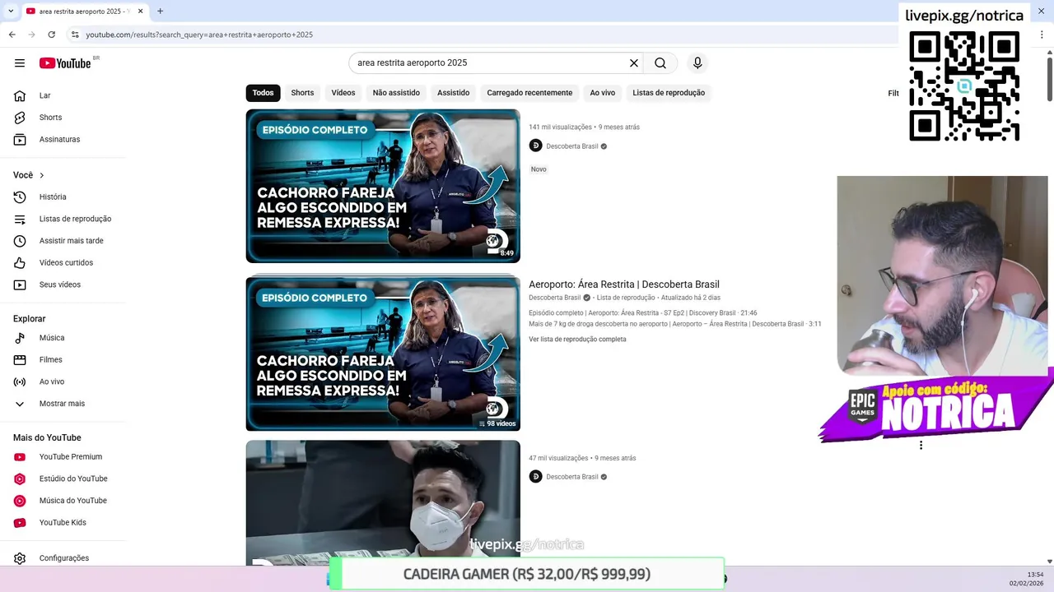
Task: Select the Todos filter chip
Action: pos(263,93)
